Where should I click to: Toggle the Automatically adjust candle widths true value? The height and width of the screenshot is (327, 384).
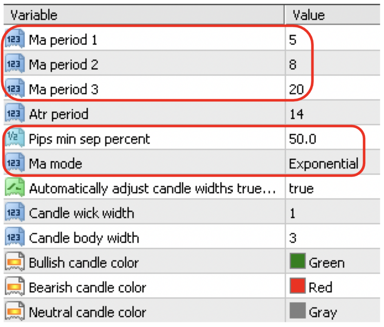tap(301, 188)
